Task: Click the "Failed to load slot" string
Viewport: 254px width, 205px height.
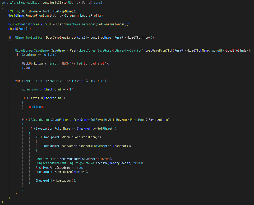Action: click(x=88, y=63)
